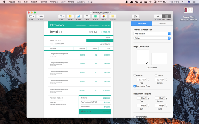Image resolution: width=199 pixels, height=124 pixels.
Task: Click the Footer Bottom distance field
Action: coord(160,80)
